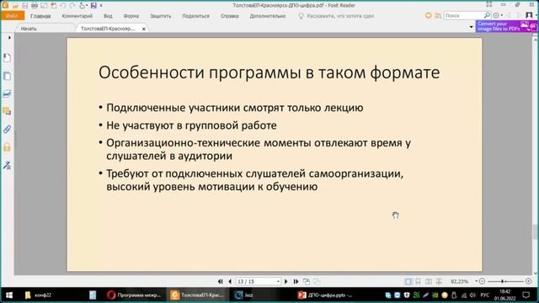Viewport: 539px width, 303px height.
Task: Open the Pages thumbnails panel in sidebar
Action: (x=7, y=76)
